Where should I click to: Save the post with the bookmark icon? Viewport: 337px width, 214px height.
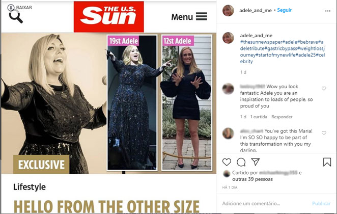coord(327,162)
